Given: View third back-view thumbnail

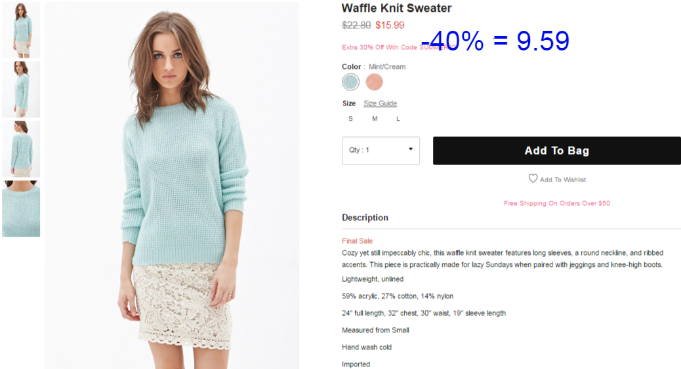Looking at the screenshot, I should point(21,149).
